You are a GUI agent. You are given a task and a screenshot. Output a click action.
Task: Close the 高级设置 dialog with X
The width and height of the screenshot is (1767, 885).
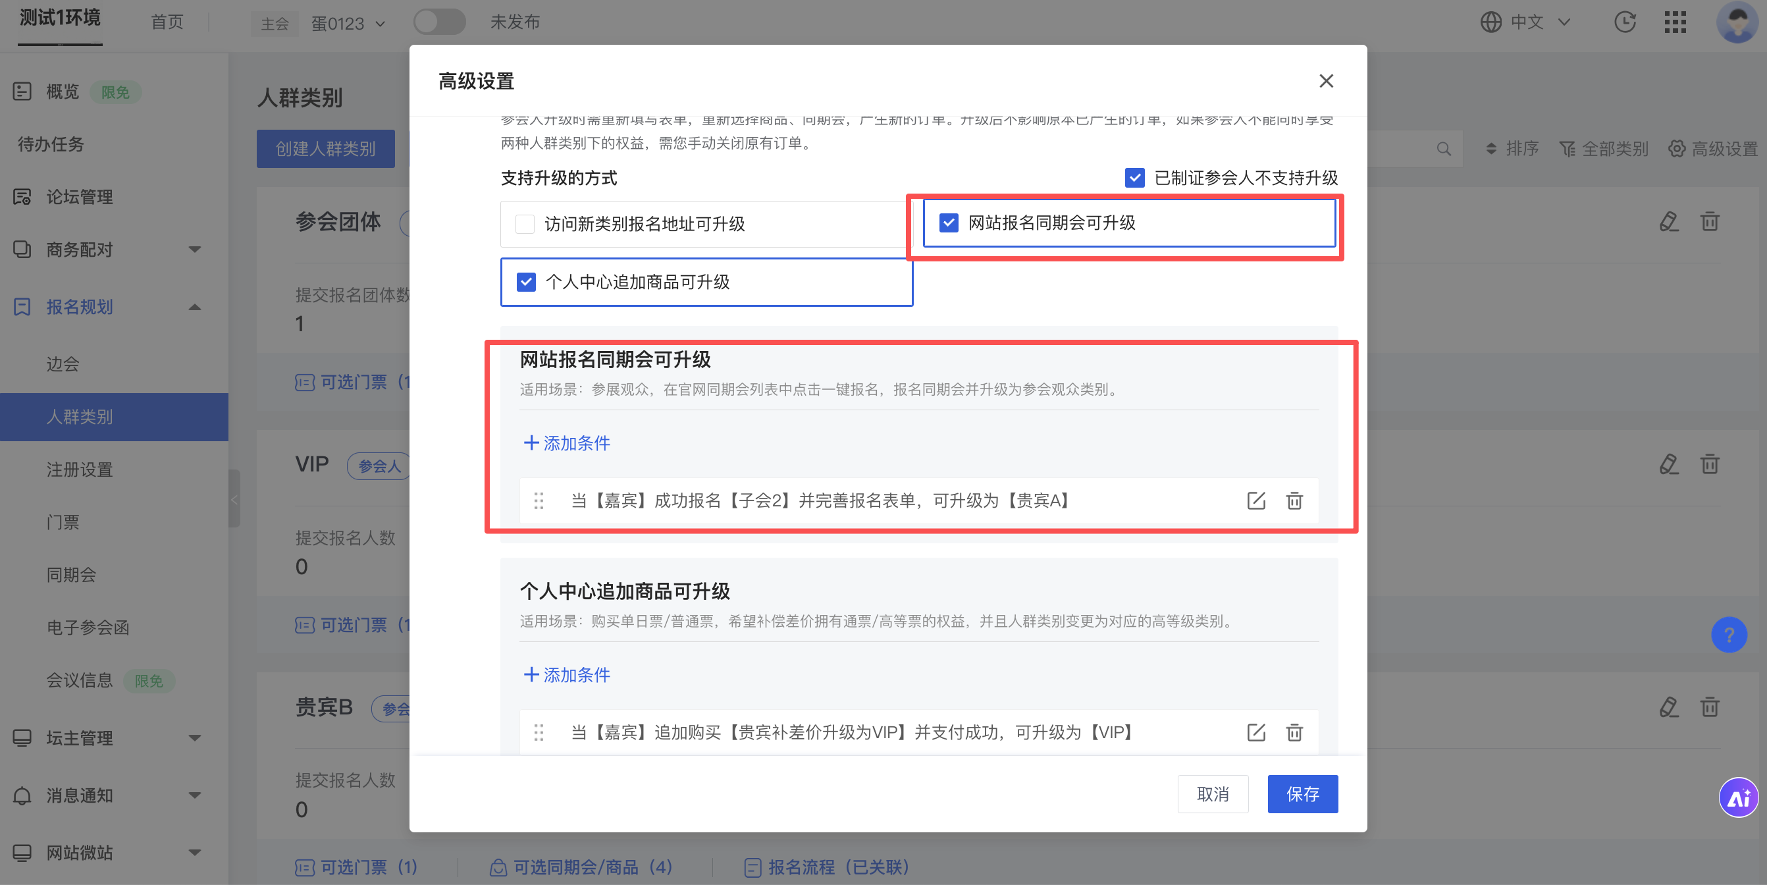[x=1325, y=81]
